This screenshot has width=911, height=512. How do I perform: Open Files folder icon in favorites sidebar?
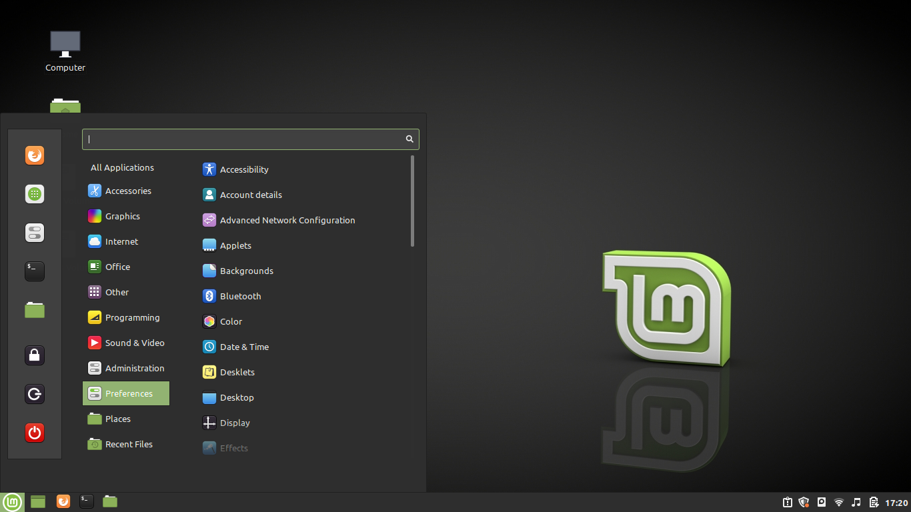[x=35, y=310]
